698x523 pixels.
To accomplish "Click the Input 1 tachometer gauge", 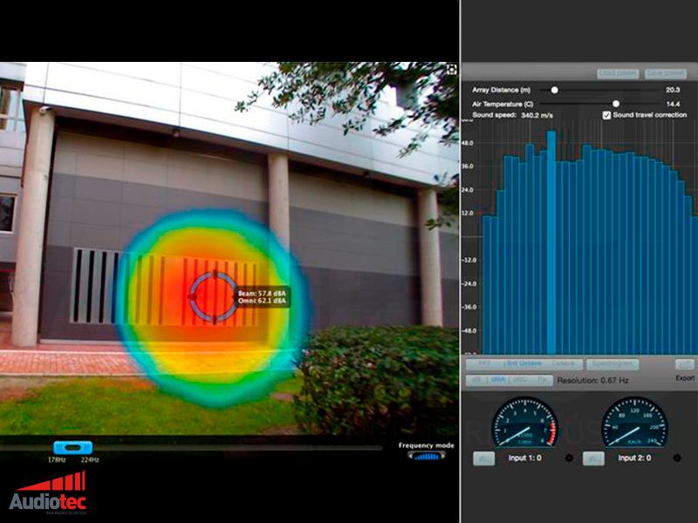I will pos(524,423).
